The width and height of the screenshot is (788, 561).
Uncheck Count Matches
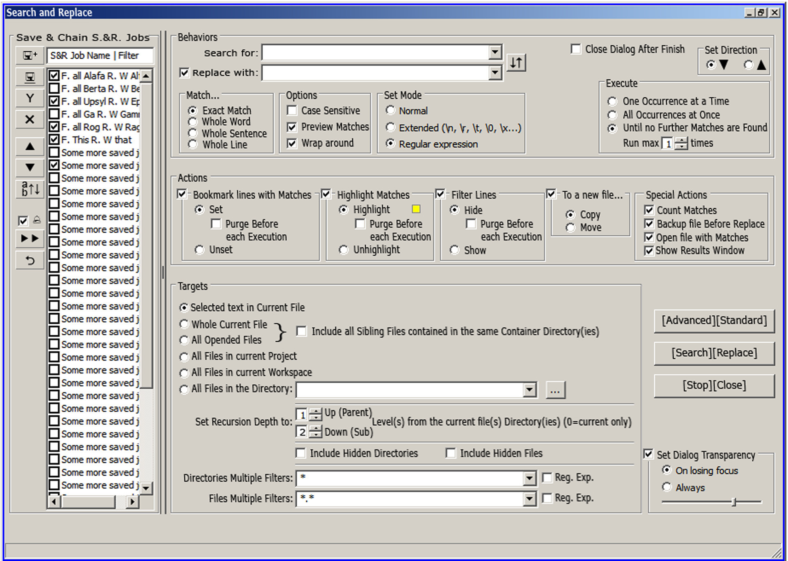coord(649,211)
